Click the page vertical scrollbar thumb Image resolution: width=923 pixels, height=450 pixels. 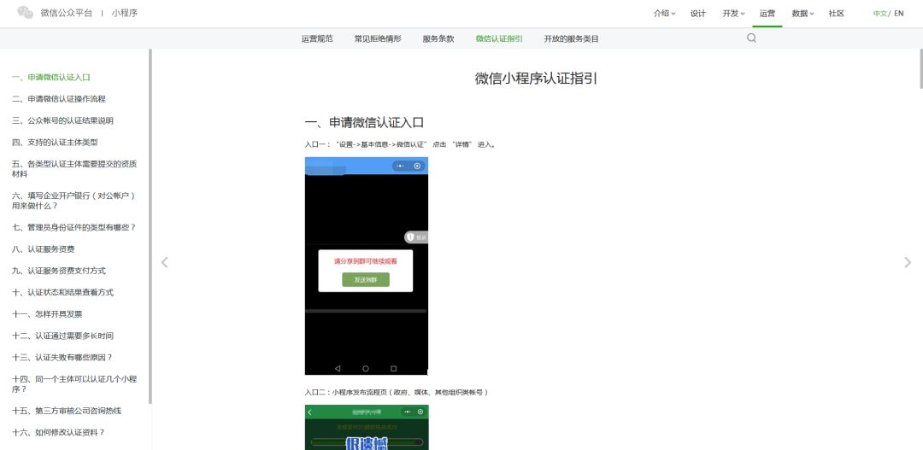click(920, 68)
